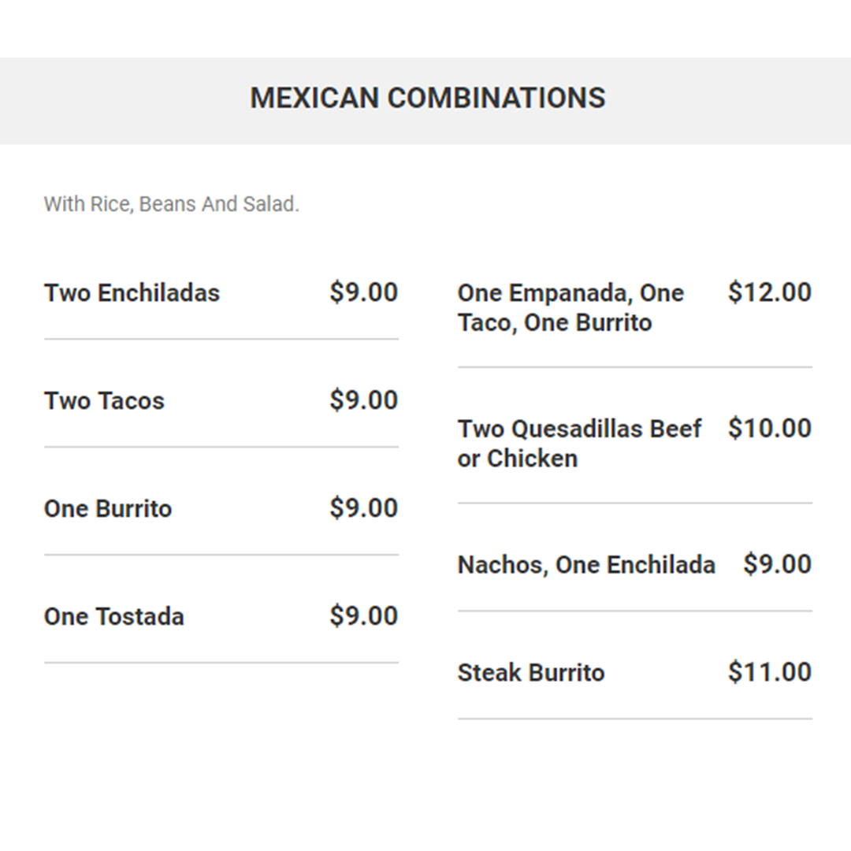851x851 pixels.
Task: Click the Nachos combo $9.00 price
Action: (x=777, y=563)
